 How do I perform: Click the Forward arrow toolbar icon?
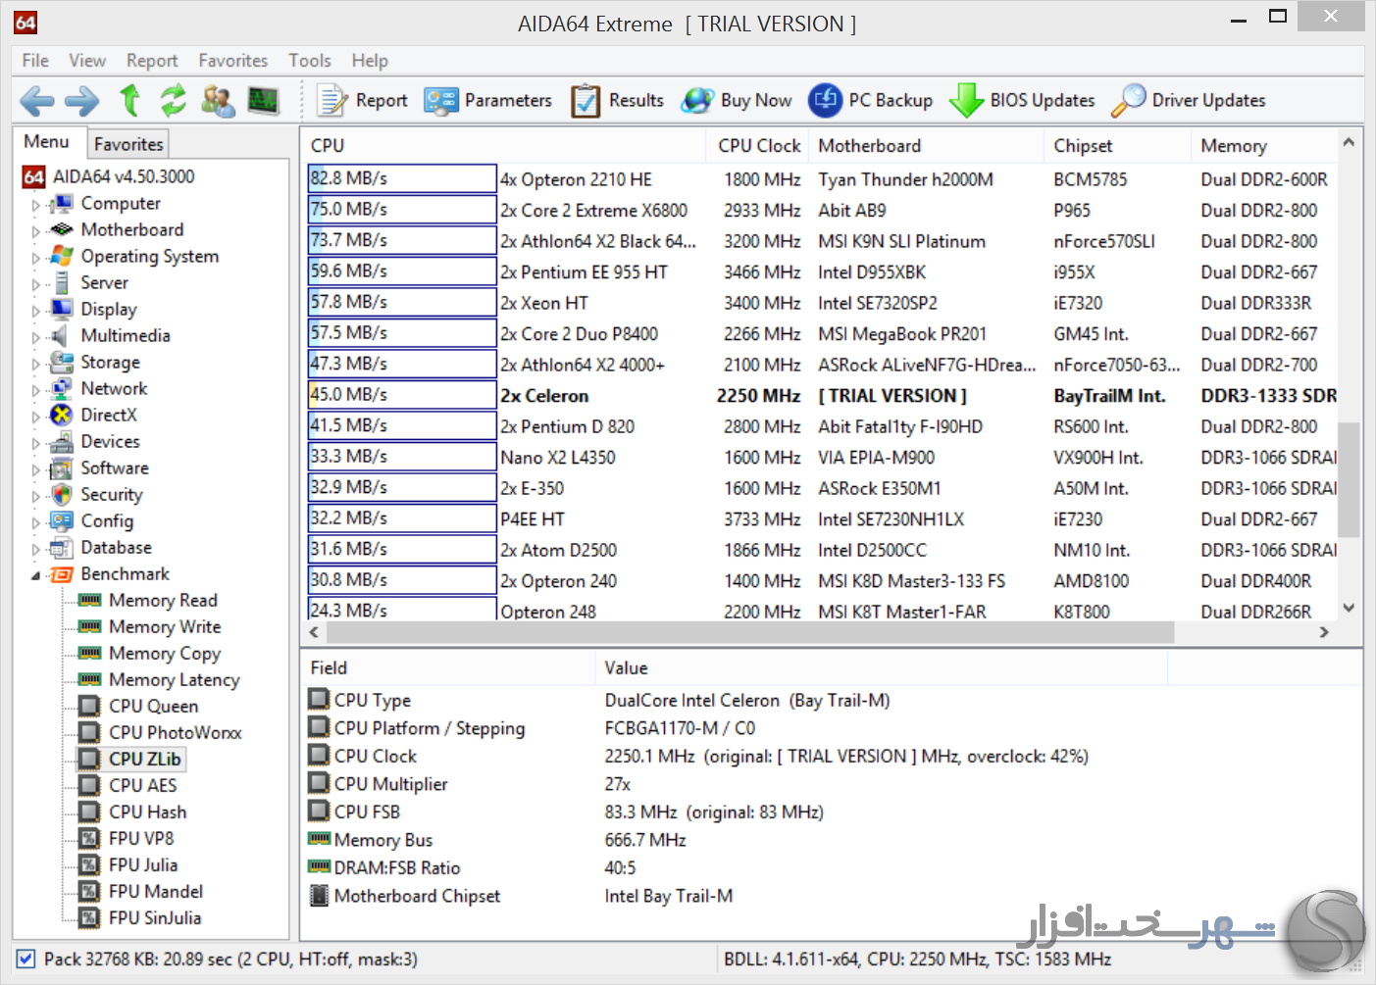(x=82, y=100)
